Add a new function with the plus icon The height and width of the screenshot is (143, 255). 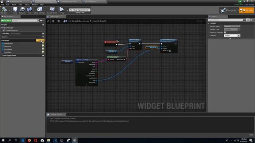pos(43,33)
